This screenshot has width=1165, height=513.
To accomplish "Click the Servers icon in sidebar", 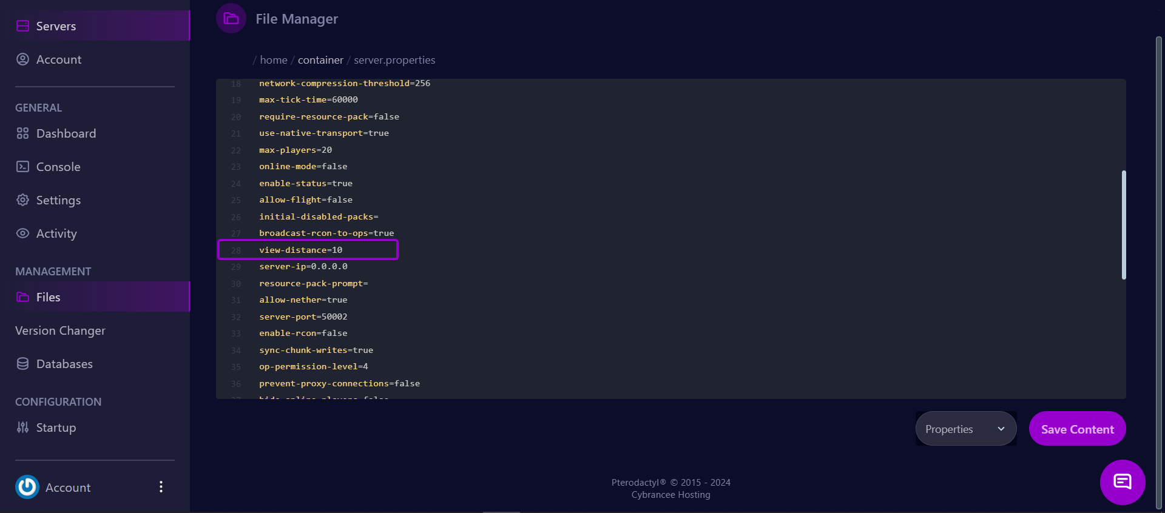I will [x=22, y=25].
